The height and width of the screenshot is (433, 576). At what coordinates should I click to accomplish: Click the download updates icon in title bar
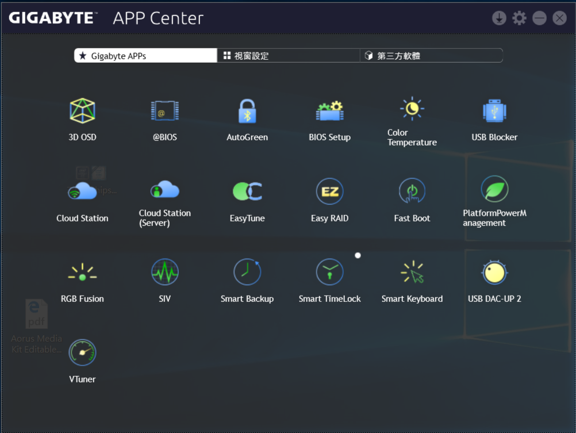[x=499, y=18]
